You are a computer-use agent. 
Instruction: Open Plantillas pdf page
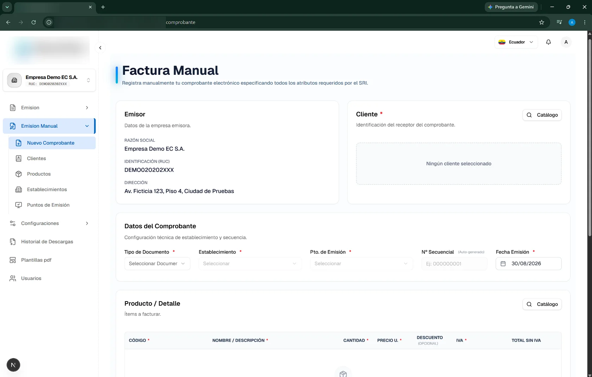pos(49,260)
